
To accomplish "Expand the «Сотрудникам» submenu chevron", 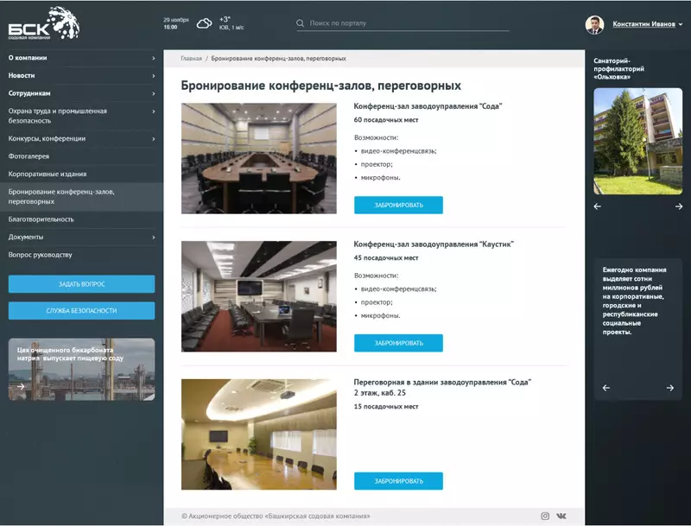I will pyautogui.click(x=154, y=93).
